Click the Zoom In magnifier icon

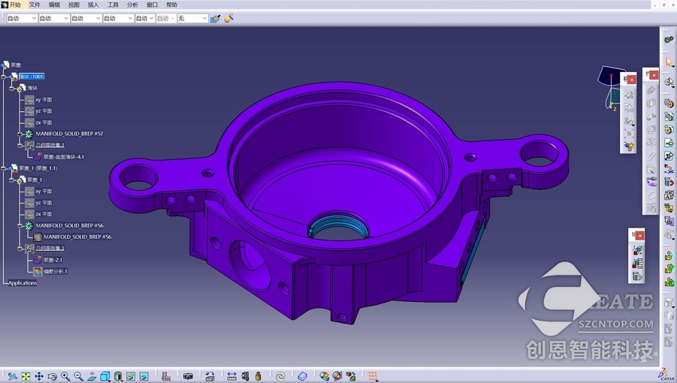click(x=65, y=376)
